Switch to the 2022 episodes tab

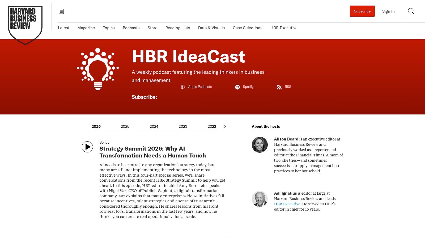point(212,126)
